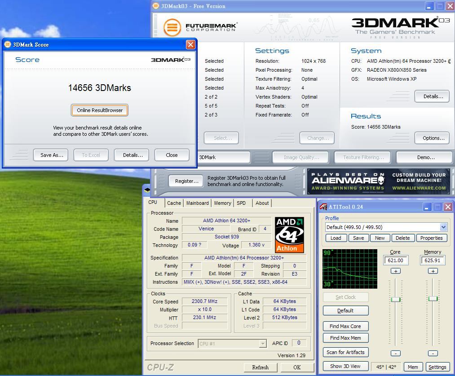The image size is (455, 376).
Task: Click the CPU-Z title bar chip icon
Action: pos(147,190)
